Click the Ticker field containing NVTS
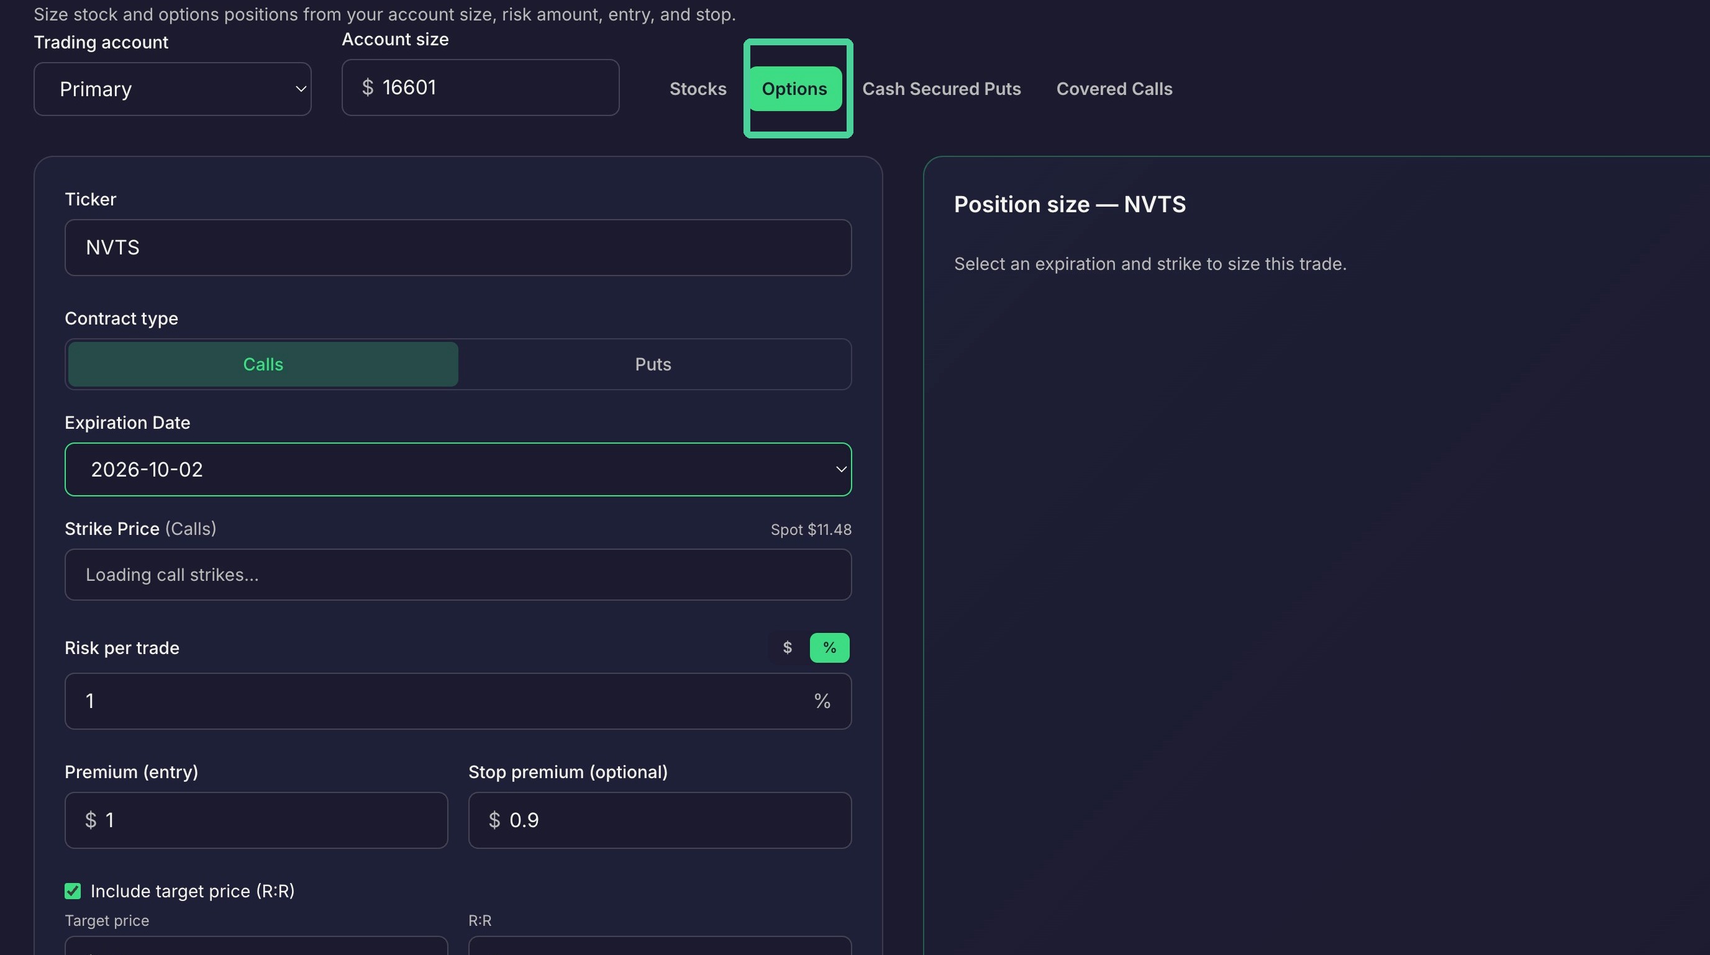 [458, 248]
